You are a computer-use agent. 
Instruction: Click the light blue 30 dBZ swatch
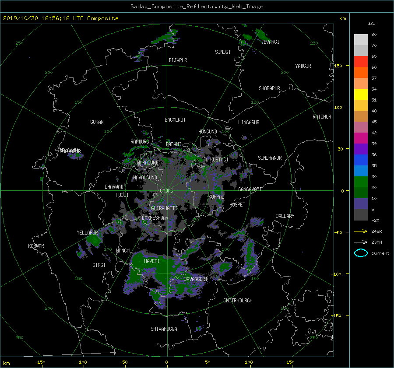[x=361, y=171]
